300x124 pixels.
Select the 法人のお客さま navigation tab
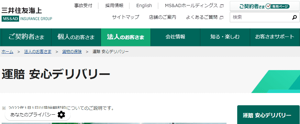126,37
